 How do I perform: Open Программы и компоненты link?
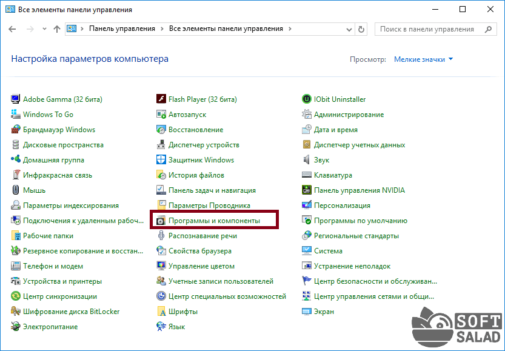coord(214,221)
